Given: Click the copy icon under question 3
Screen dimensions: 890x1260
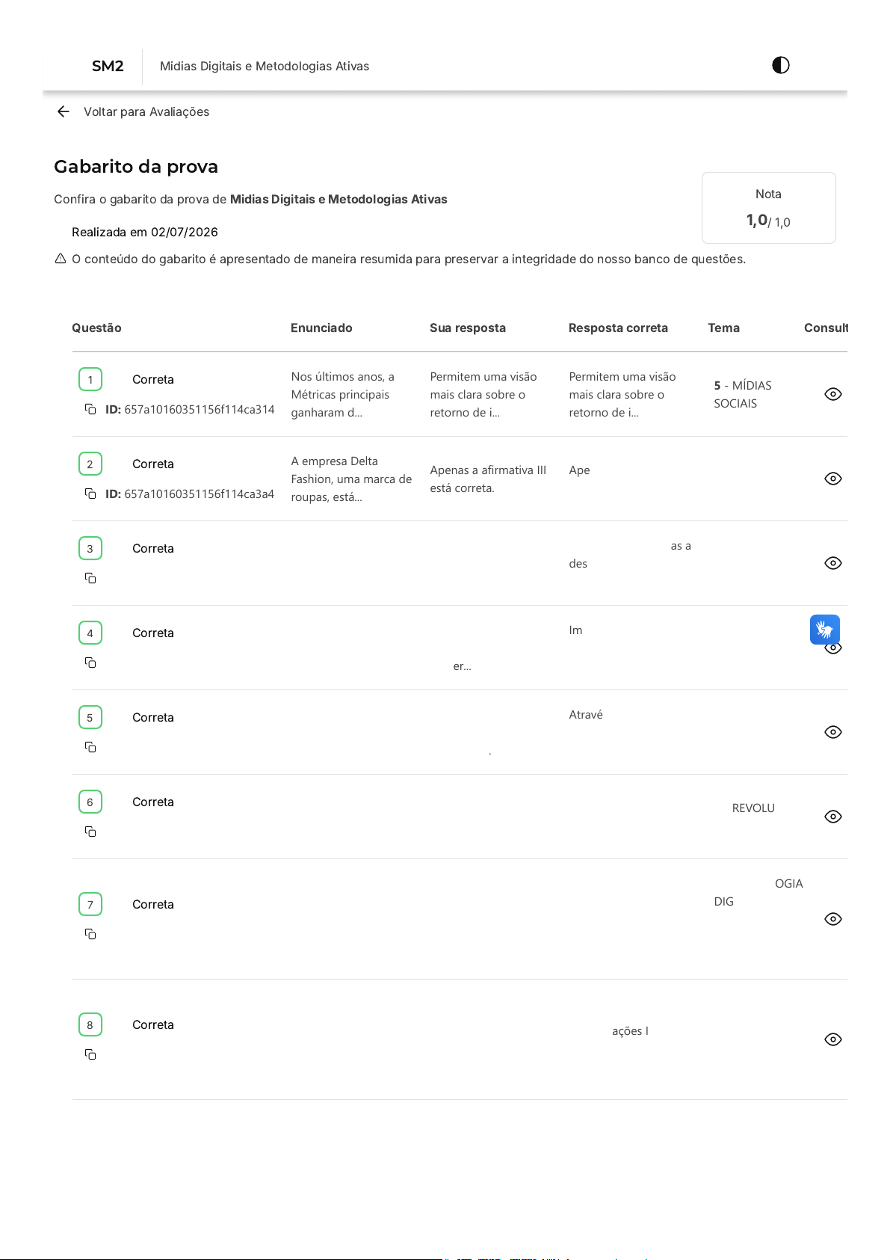Looking at the screenshot, I should tap(90, 578).
